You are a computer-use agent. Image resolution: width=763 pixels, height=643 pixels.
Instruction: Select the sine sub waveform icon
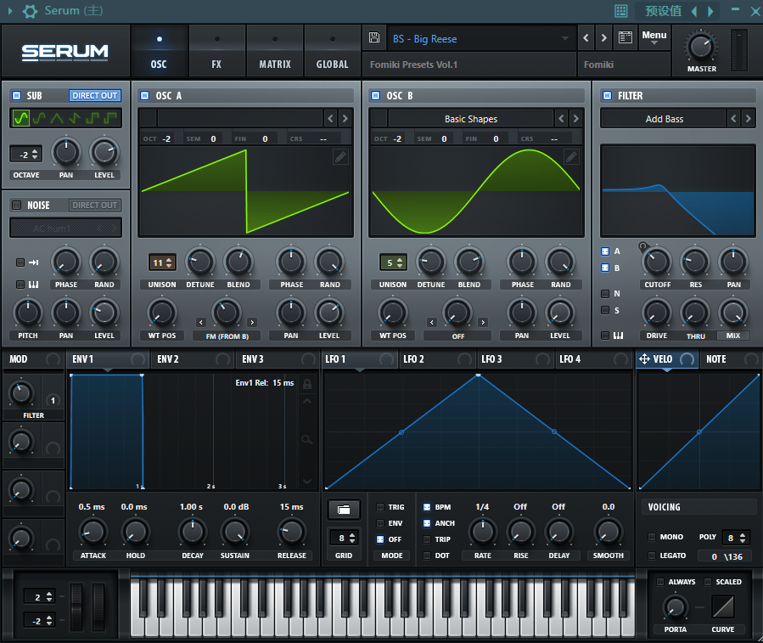pos(21,118)
